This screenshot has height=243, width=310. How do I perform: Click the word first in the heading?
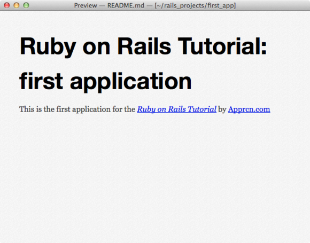pyautogui.click(x=41, y=81)
